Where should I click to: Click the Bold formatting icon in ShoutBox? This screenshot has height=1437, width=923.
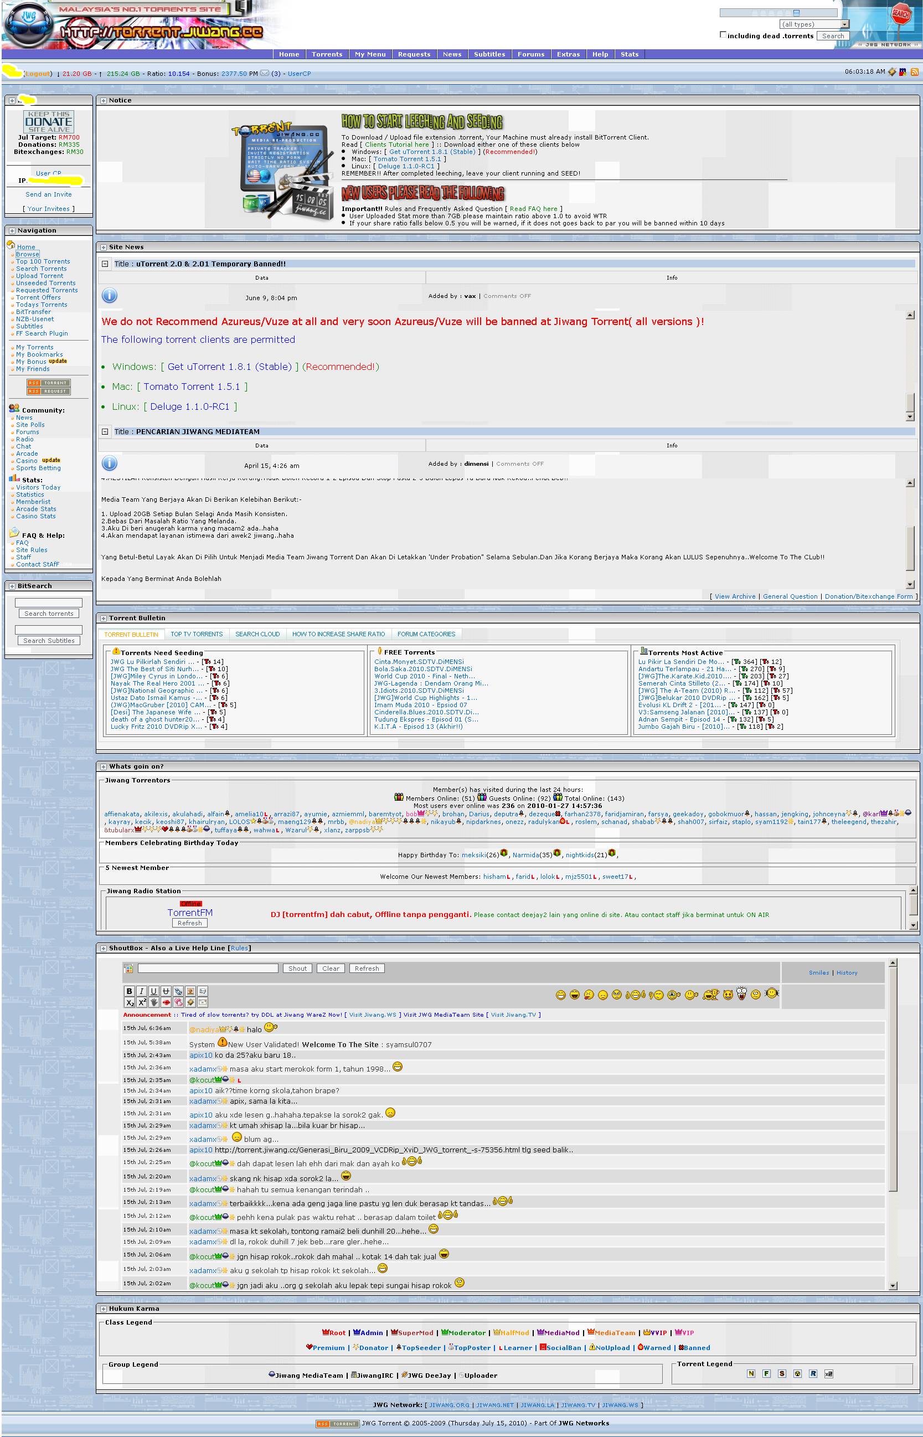click(x=129, y=991)
